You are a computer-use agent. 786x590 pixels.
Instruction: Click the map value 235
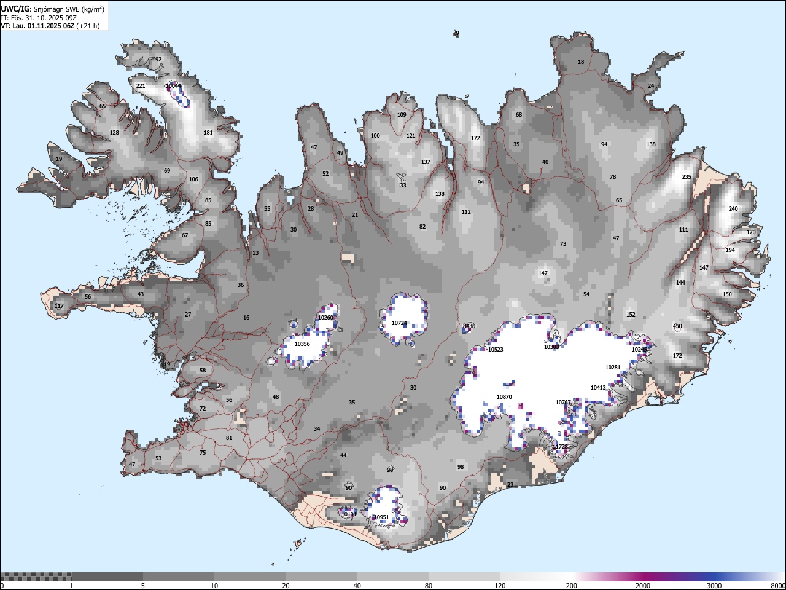coord(687,177)
